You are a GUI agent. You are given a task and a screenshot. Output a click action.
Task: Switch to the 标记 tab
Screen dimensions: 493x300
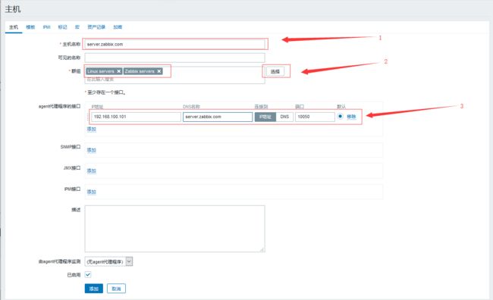(62, 27)
